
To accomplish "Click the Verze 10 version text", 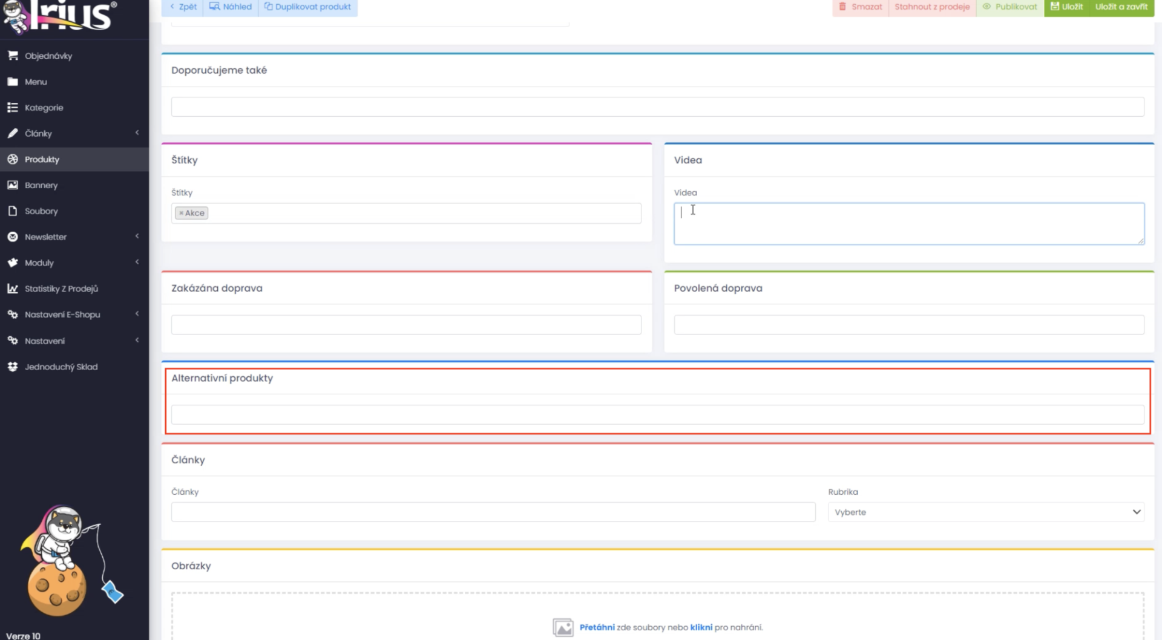I will 23,635.
